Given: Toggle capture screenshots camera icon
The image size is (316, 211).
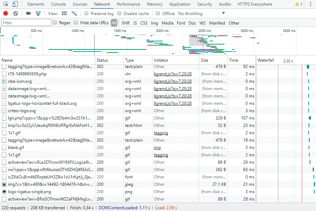Looking at the screenshot, I should coord(28,13).
